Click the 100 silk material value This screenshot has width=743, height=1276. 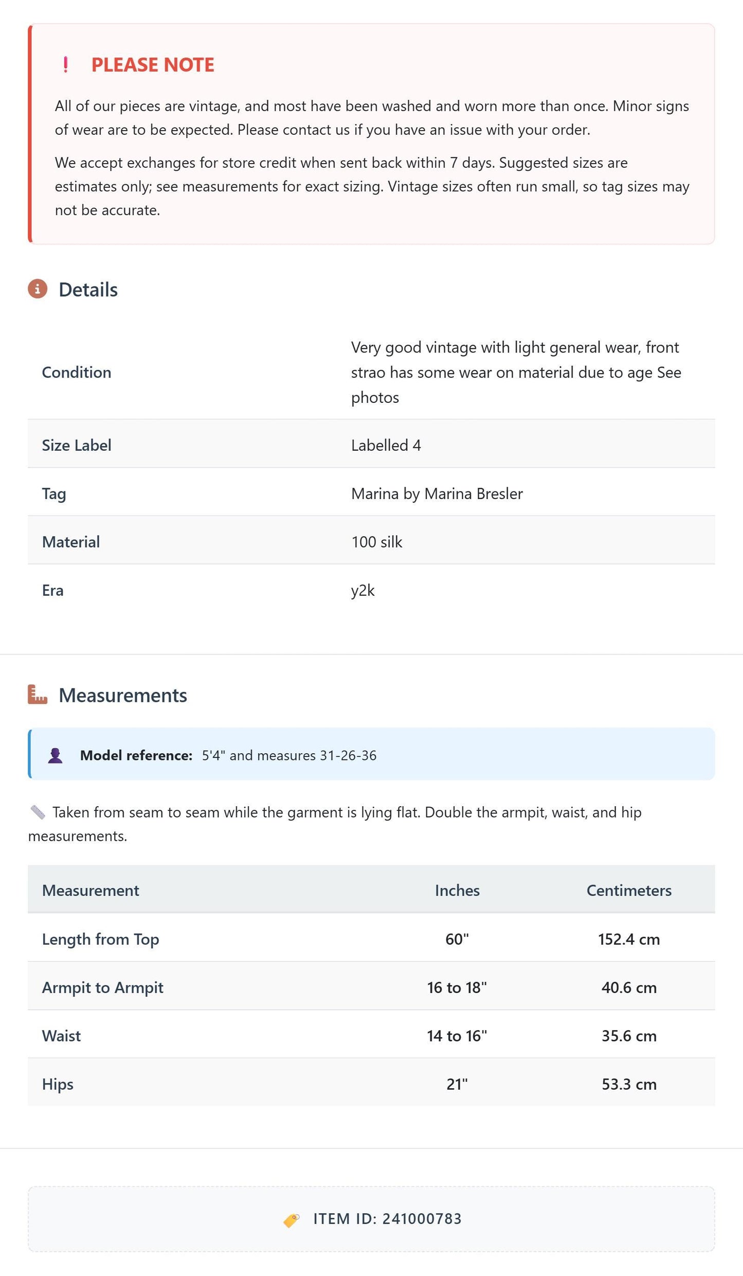pos(377,542)
